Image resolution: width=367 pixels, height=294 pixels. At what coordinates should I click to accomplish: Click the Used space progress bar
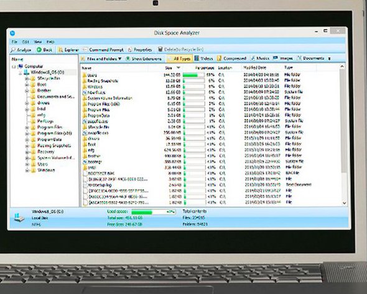coord(153,212)
